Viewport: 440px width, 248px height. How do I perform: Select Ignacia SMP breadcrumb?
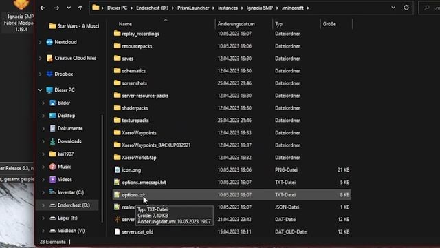coord(260,8)
